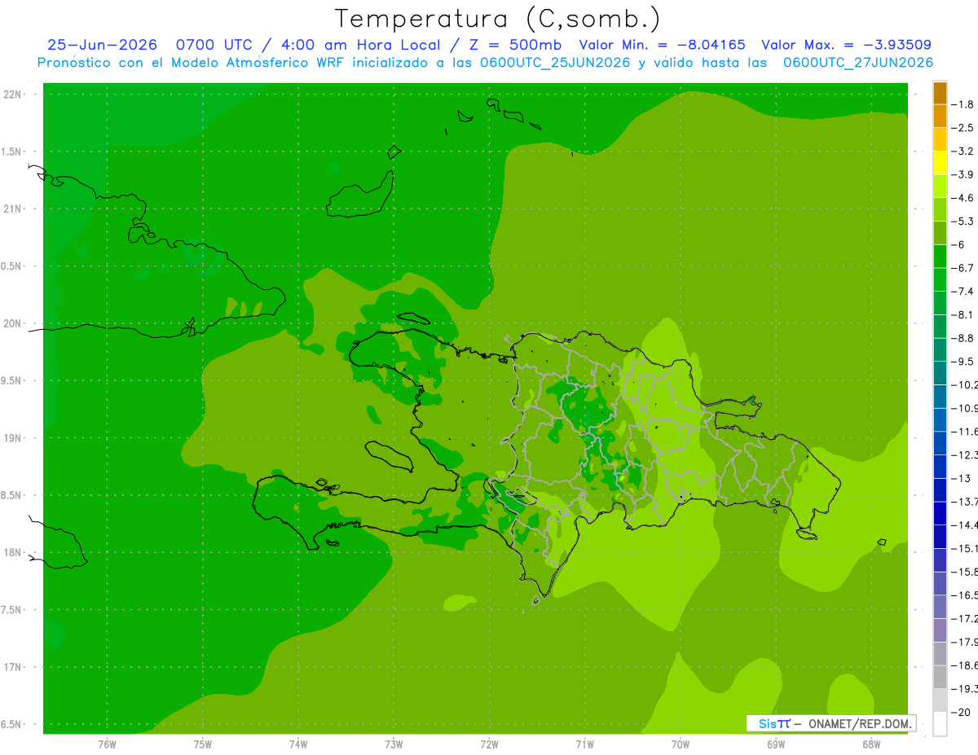Click the '68W' longitude label
The width and height of the screenshot is (978, 755).
(x=870, y=745)
